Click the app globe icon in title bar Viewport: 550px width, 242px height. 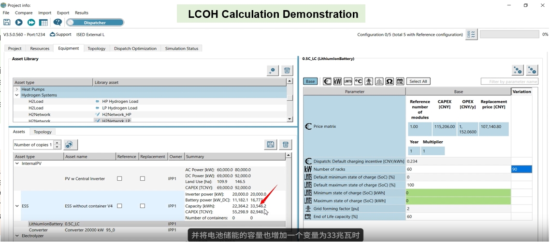point(3,5)
